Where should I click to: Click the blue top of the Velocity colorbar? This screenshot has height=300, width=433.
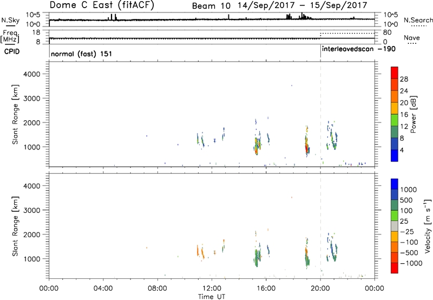[x=395, y=184]
